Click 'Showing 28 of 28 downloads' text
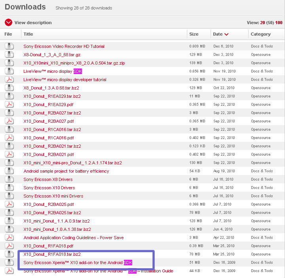 84,8
